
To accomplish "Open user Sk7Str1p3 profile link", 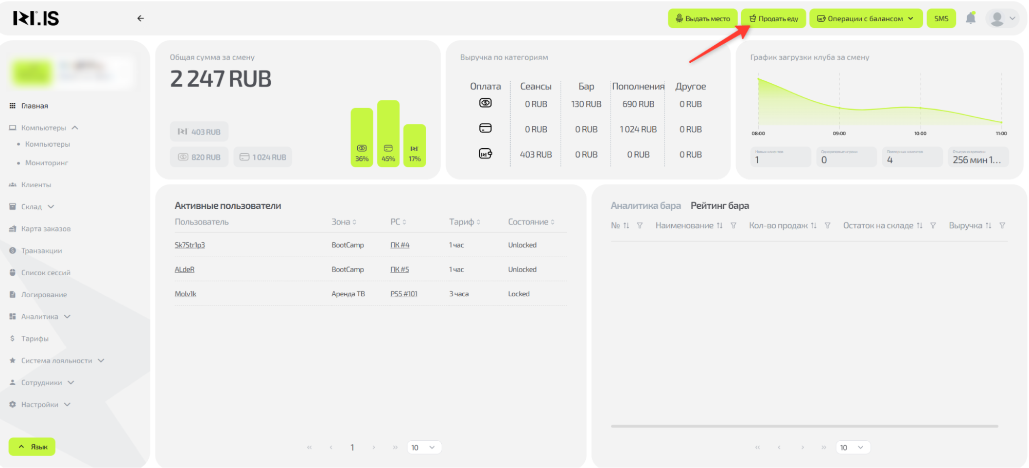I will pyautogui.click(x=189, y=245).
